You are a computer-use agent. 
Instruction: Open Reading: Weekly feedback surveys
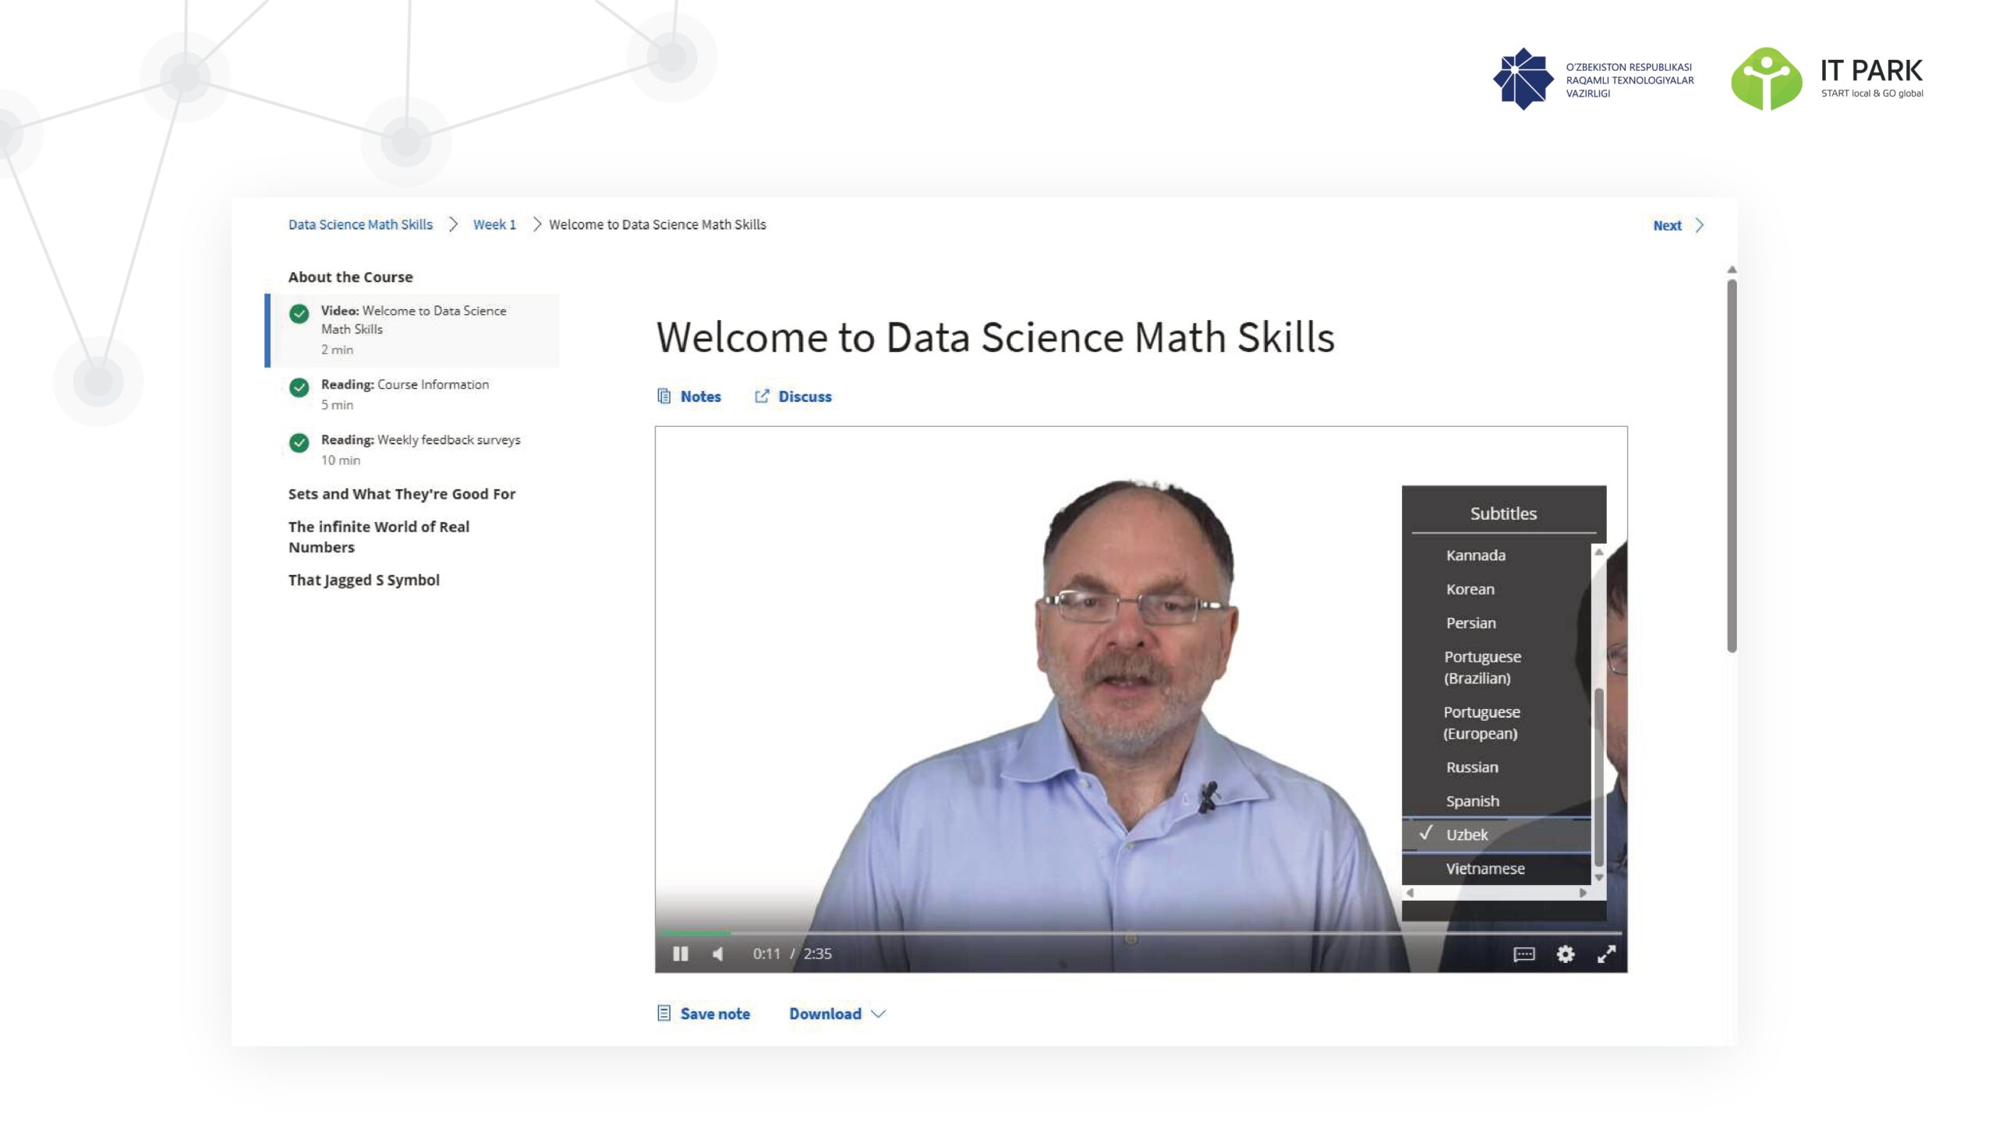coord(420,440)
